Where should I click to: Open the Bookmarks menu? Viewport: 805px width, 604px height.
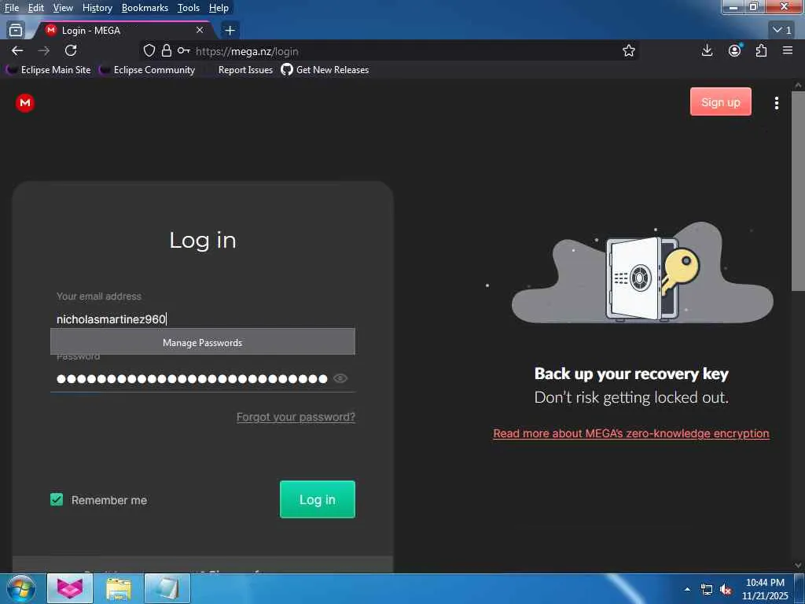click(x=145, y=8)
